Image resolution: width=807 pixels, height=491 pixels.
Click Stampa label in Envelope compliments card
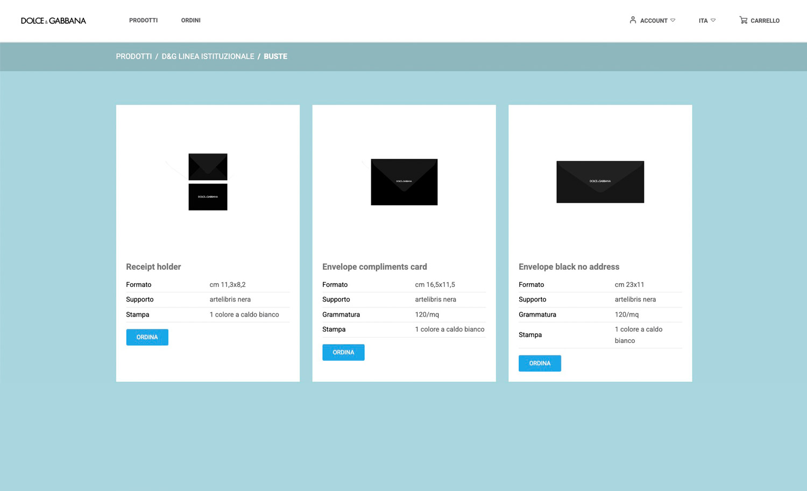(x=334, y=329)
